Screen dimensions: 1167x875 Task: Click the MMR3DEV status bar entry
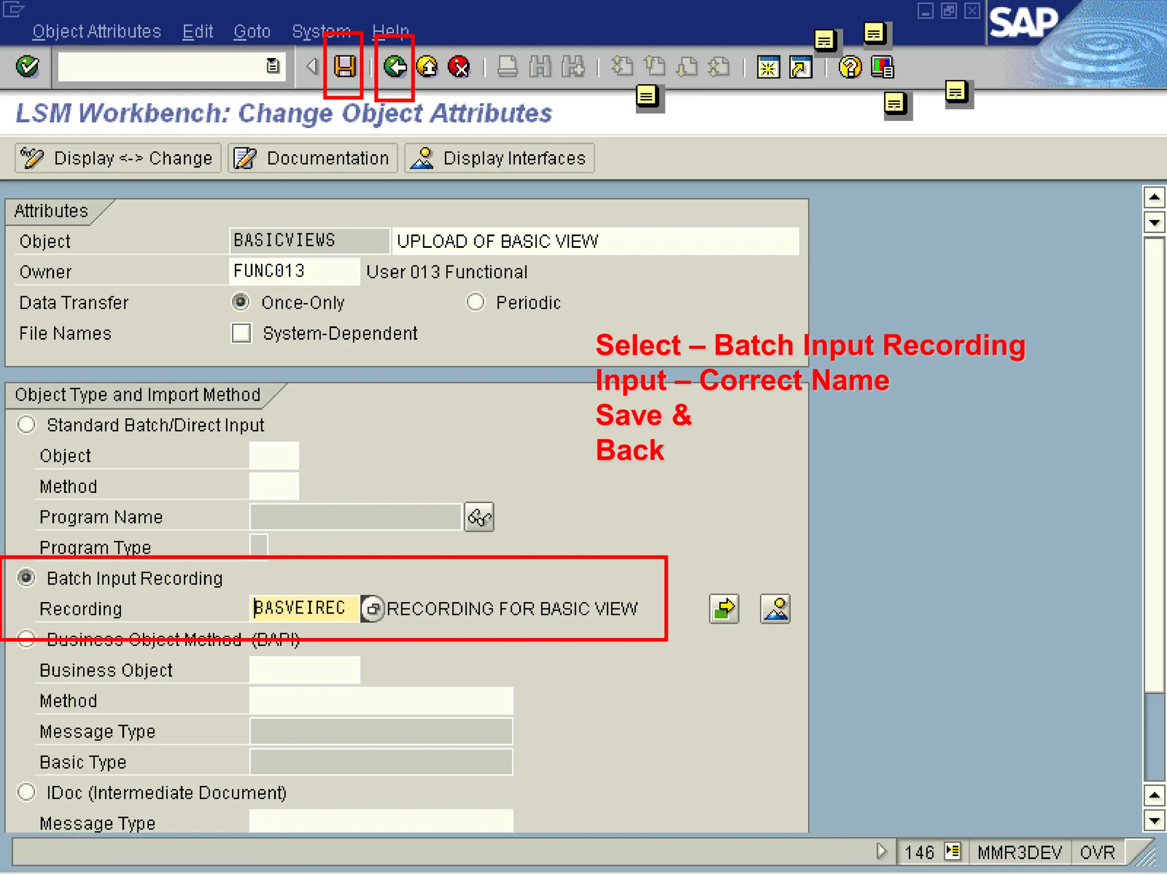(x=1020, y=852)
